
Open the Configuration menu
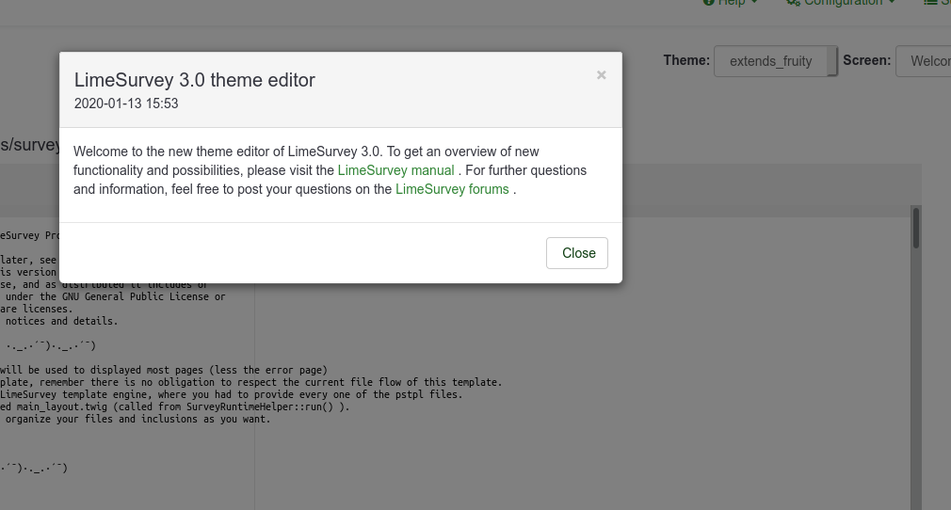841,3
